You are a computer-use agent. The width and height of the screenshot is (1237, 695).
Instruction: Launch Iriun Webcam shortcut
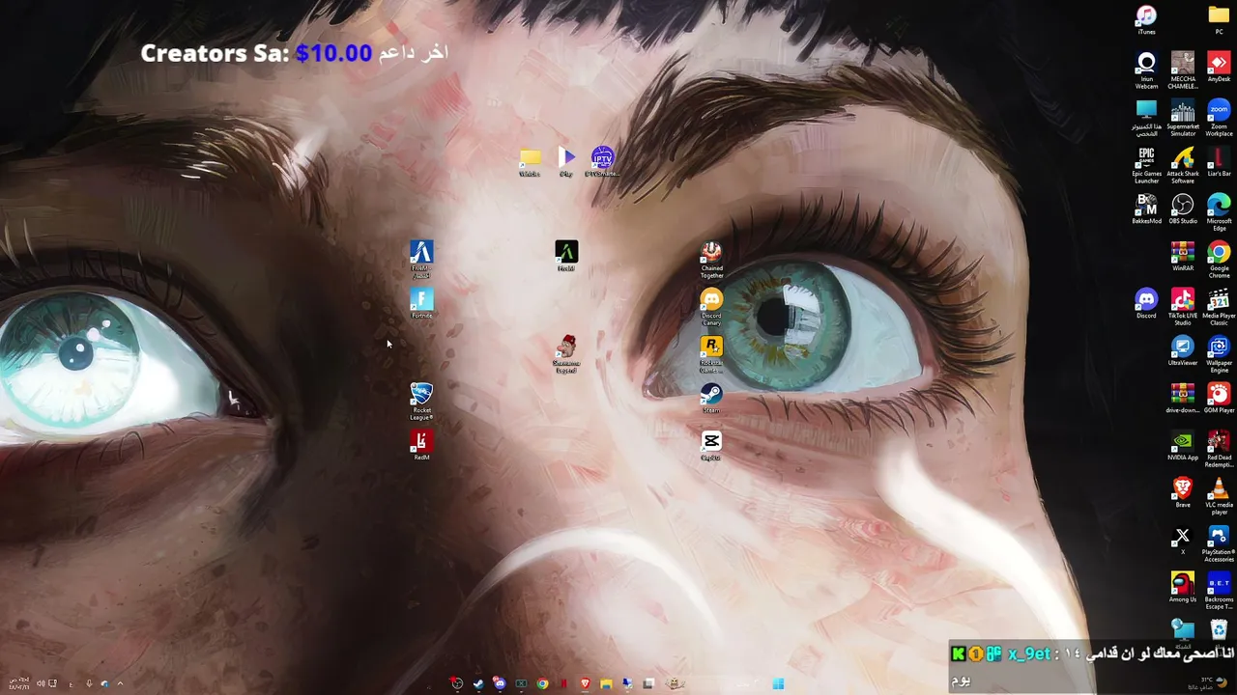point(1146,71)
